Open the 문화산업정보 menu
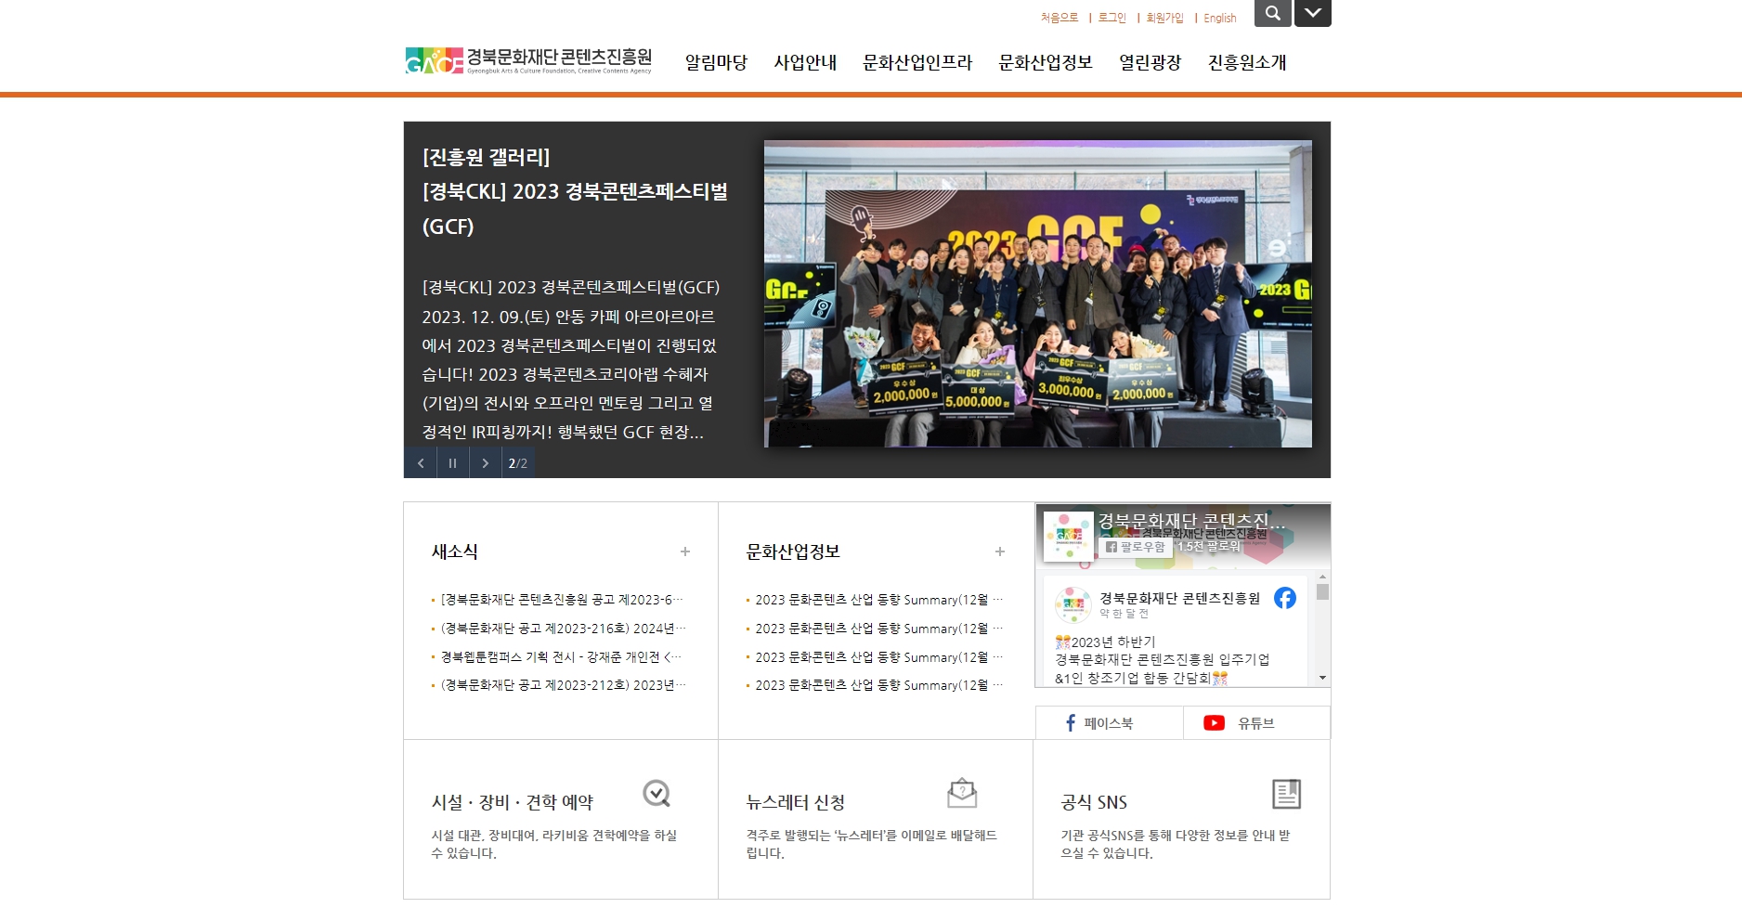 pos(1046,62)
